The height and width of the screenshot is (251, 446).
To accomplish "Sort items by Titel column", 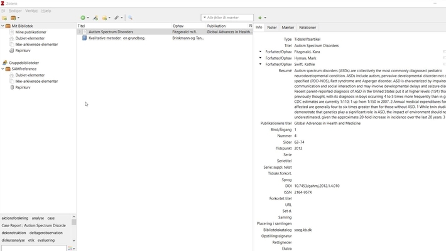I will (x=124, y=26).
